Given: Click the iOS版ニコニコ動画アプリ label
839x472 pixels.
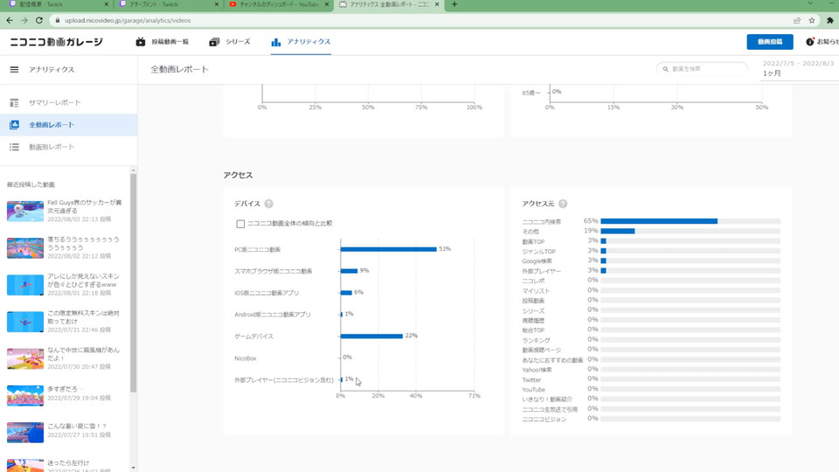Looking at the screenshot, I should tap(267, 294).
